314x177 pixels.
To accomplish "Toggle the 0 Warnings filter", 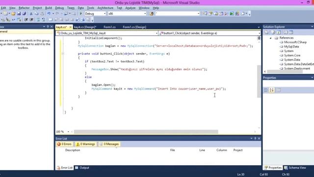I will pyautogui.click(x=85, y=144).
